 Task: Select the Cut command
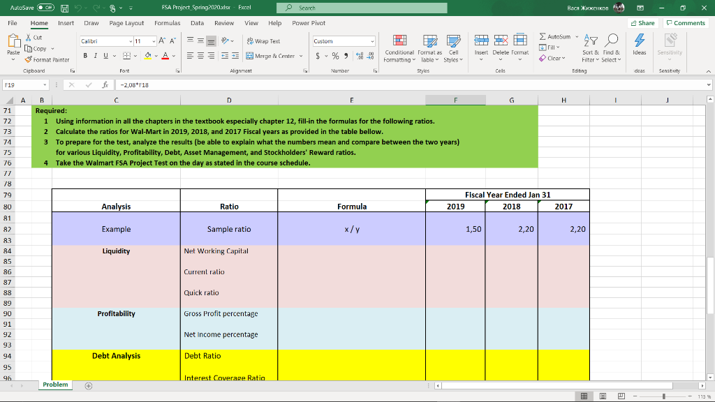point(34,38)
